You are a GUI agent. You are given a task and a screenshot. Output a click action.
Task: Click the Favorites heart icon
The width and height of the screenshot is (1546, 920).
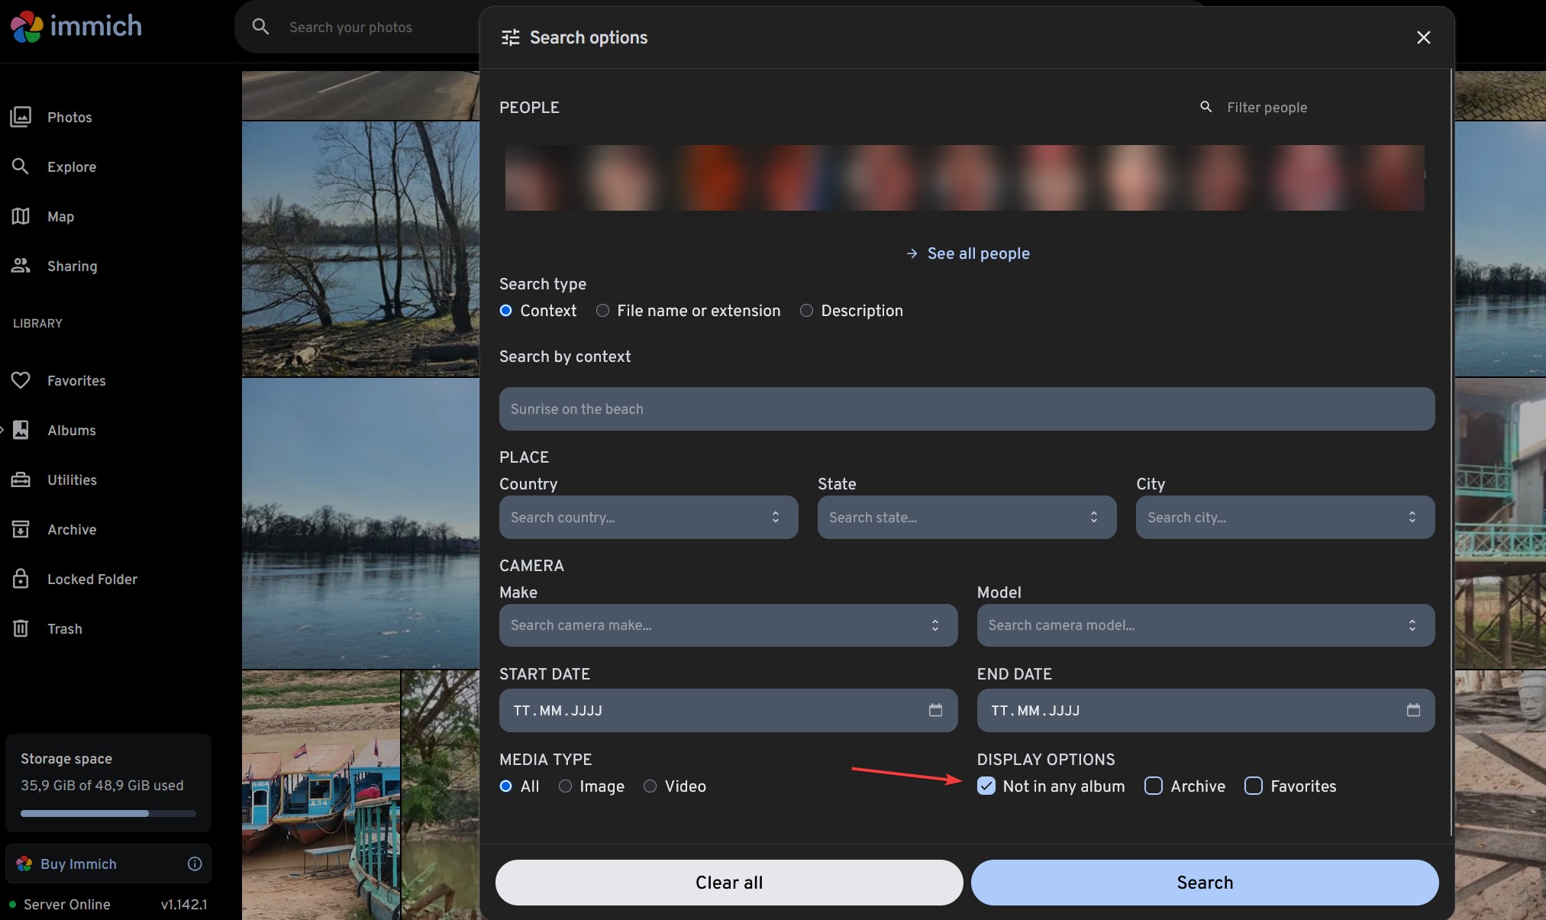(21, 380)
